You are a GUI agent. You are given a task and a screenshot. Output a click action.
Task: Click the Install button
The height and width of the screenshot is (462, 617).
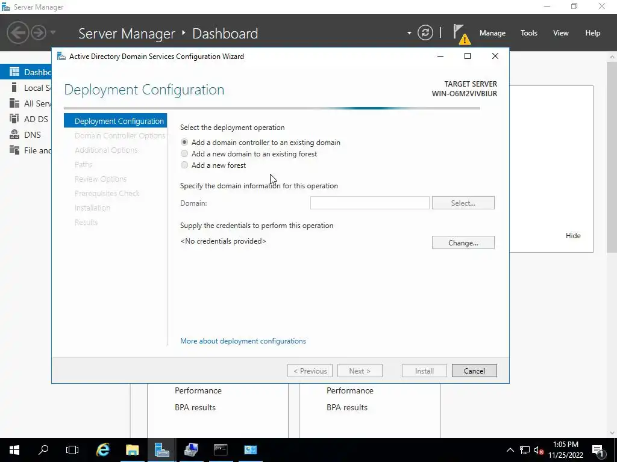pyautogui.click(x=424, y=371)
